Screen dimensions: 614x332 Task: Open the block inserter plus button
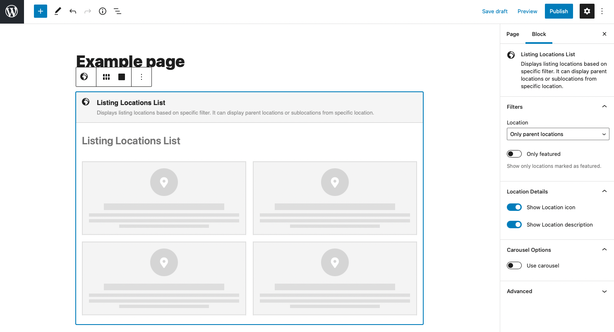click(x=41, y=11)
